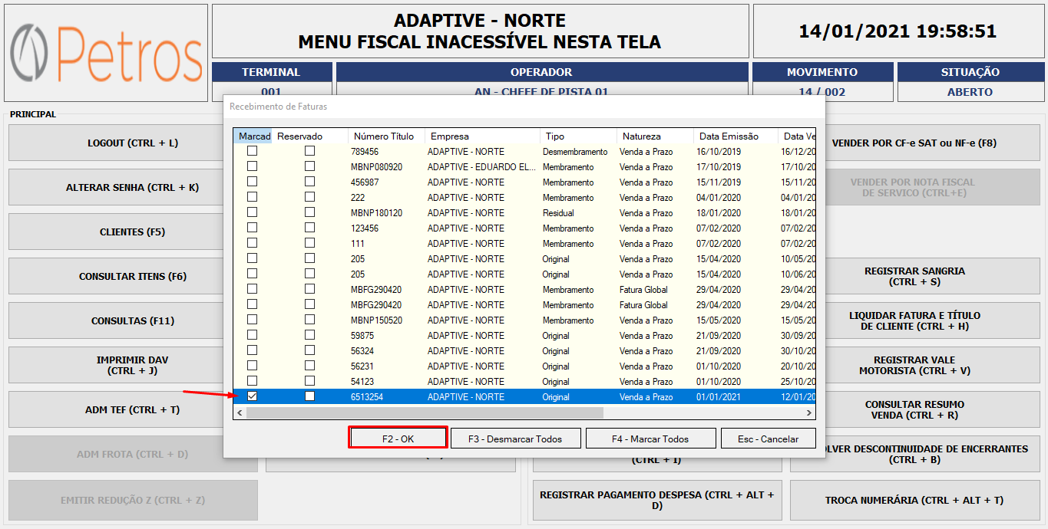The width and height of the screenshot is (1048, 529).
Task: Click VENDER POR CF-e SAT ou NF-e (F8)
Action: click(933, 143)
